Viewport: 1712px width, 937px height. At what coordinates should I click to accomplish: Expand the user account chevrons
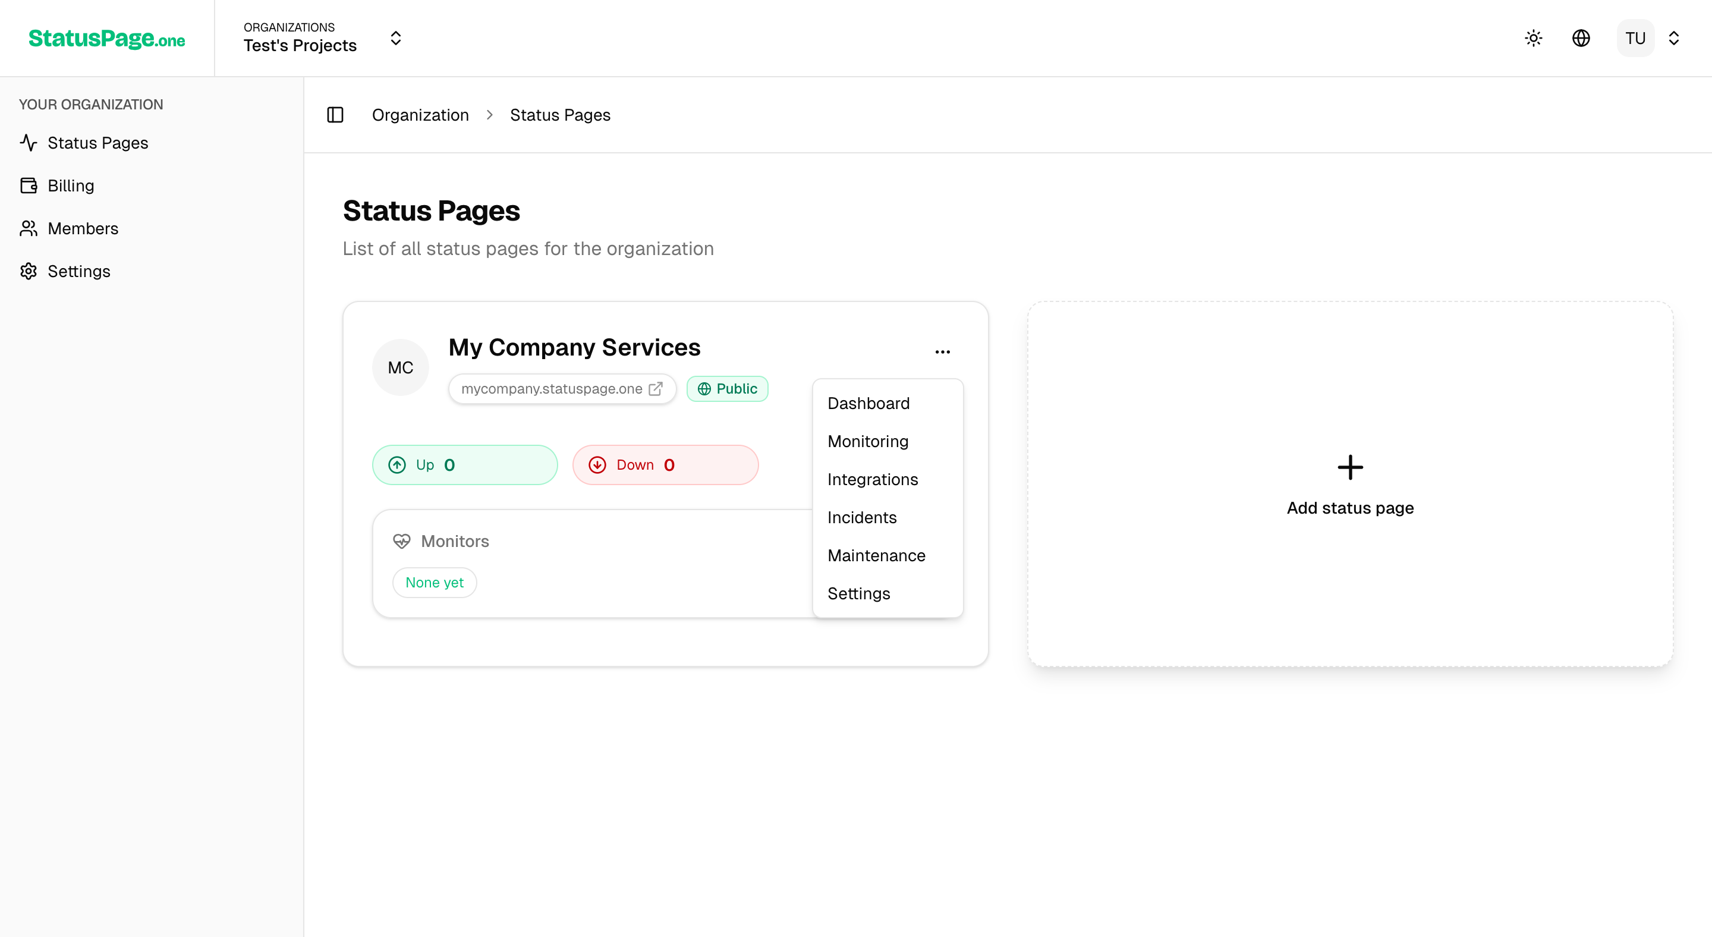click(x=1673, y=38)
